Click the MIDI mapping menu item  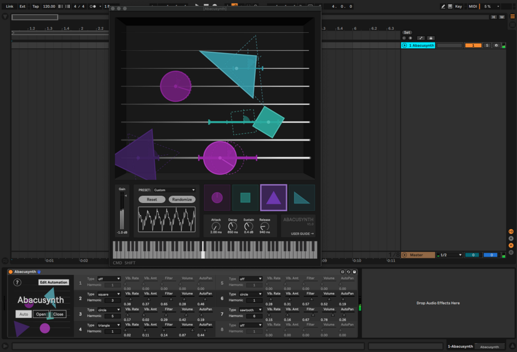click(x=473, y=6)
